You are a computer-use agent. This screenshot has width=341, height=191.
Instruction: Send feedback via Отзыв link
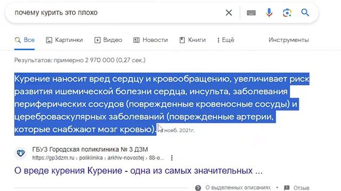point(302,188)
